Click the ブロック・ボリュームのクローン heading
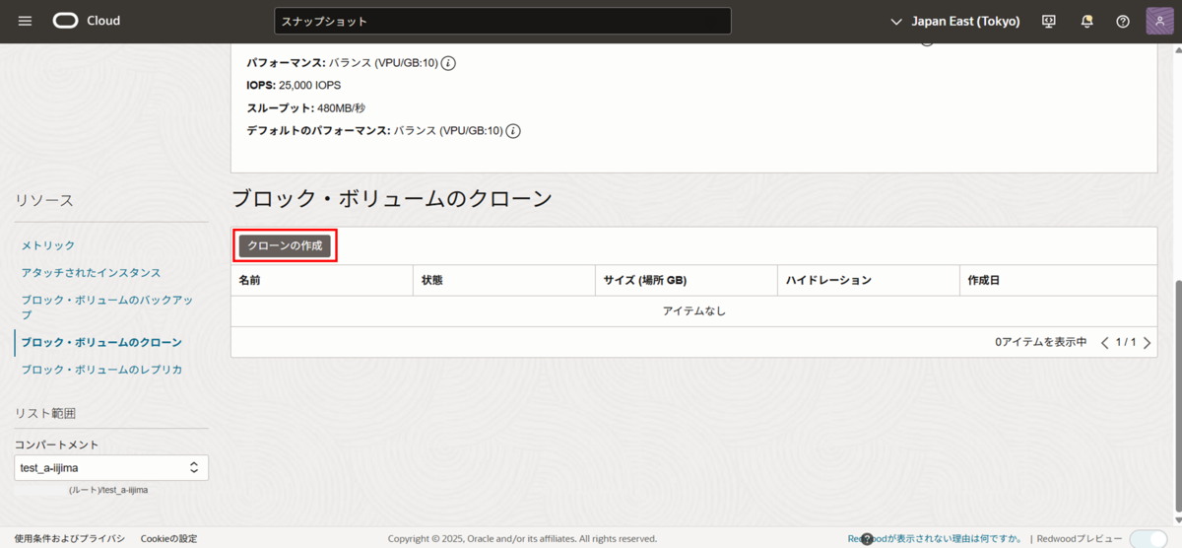1182x548 pixels. pos(392,198)
